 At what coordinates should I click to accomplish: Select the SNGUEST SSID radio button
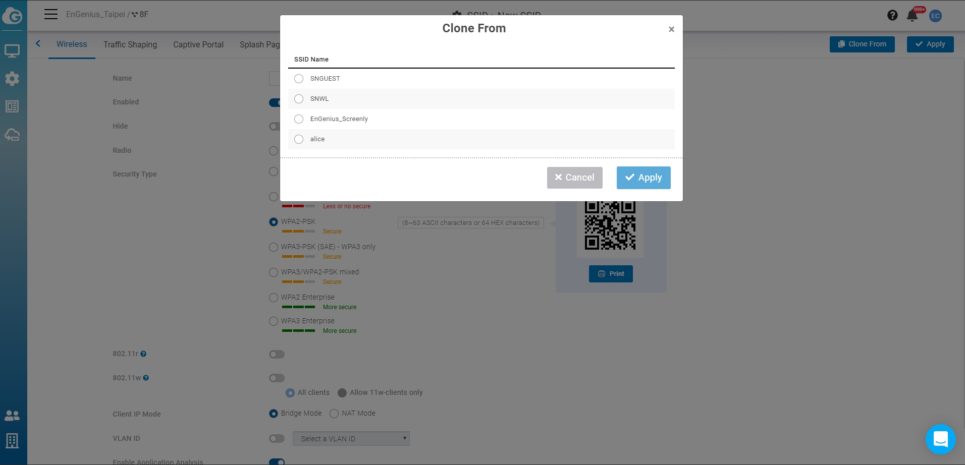[299, 79]
